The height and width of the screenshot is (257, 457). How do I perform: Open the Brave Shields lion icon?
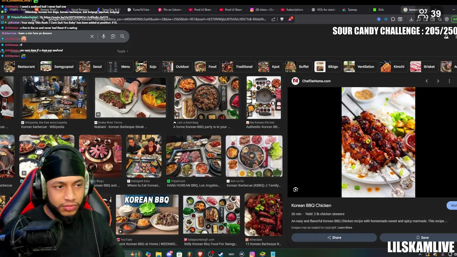click(x=282, y=19)
